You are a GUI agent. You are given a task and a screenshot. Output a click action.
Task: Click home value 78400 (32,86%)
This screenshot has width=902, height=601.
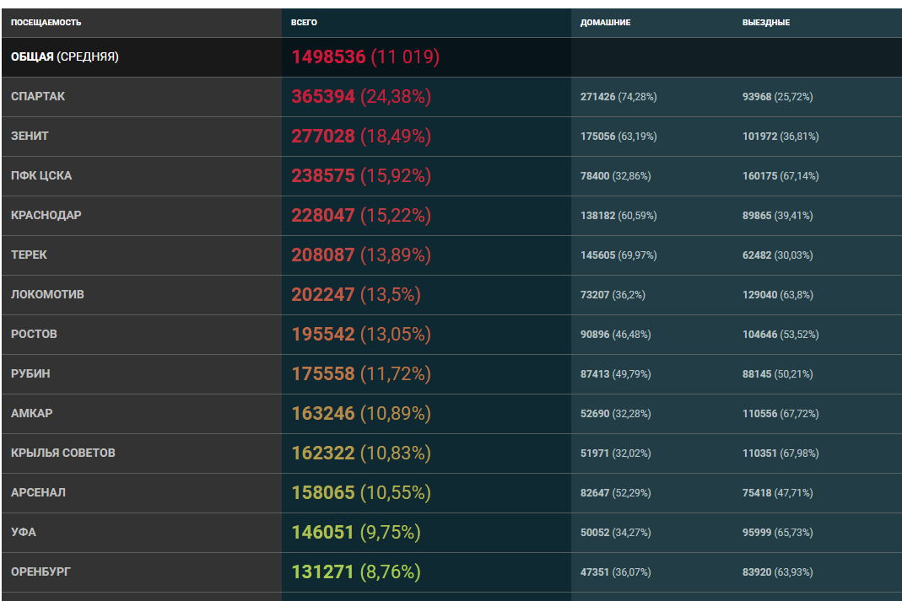point(615,176)
